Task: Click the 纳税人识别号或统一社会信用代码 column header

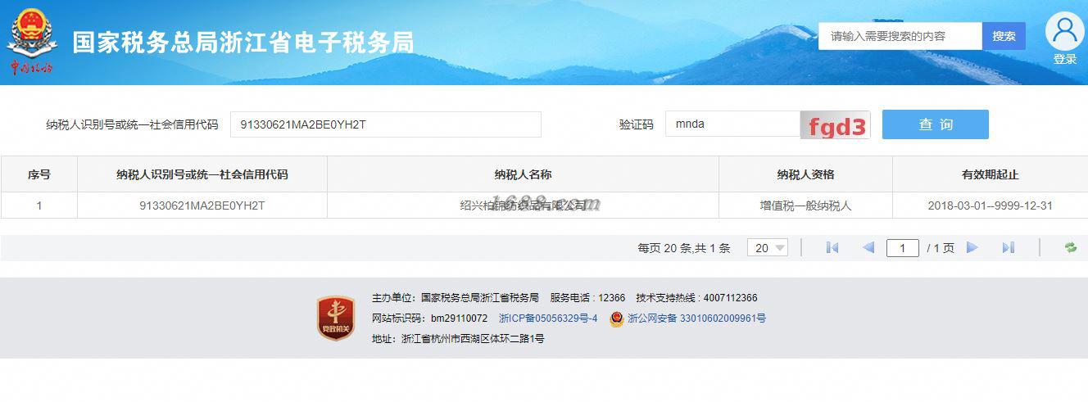Action: click(x=202, y=174)
